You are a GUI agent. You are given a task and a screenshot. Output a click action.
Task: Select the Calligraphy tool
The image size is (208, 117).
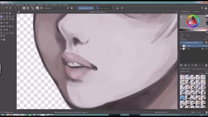click(10, 13)
